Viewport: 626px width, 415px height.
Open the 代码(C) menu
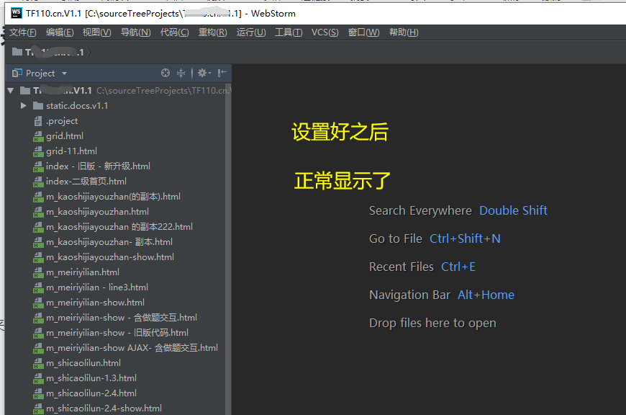pyautogui.click(x=174, y=32)
